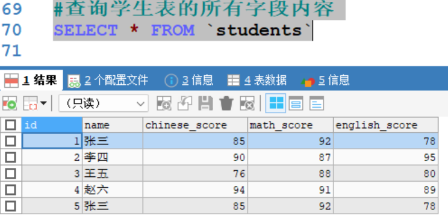Open the read-only mode combo box

tap(104, 103)
